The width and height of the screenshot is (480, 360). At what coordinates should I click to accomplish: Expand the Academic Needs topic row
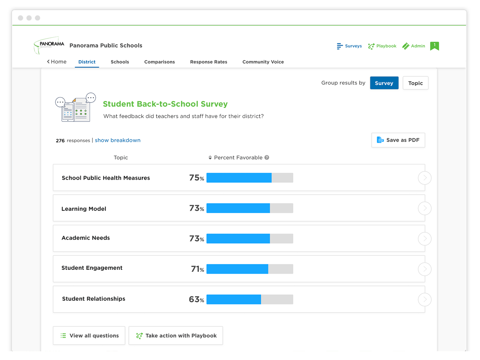(425, 239)
